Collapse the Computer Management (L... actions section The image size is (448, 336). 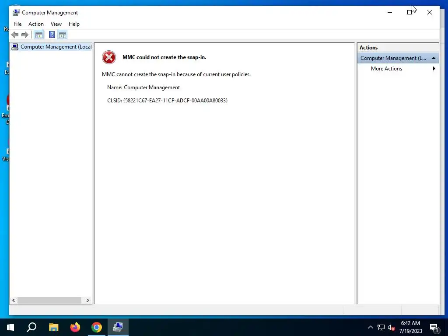434,58
